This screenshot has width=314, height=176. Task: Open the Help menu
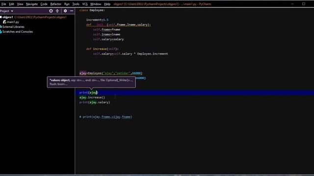107,4
